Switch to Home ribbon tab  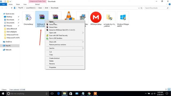[x=11, y=4]
